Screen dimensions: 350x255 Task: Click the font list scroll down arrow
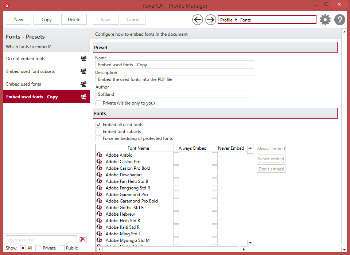pyautogui.click(x=250, y=243)
